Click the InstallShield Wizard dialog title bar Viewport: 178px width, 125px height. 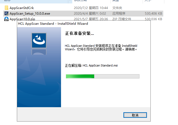pos(84,24)
